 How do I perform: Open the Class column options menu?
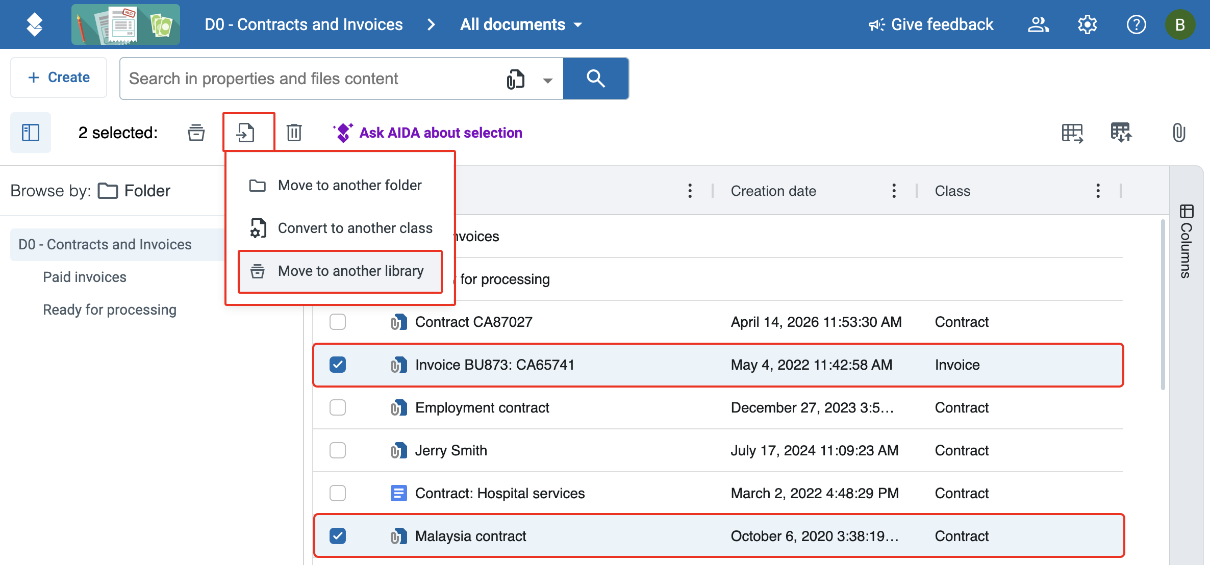click(1098, 191)
